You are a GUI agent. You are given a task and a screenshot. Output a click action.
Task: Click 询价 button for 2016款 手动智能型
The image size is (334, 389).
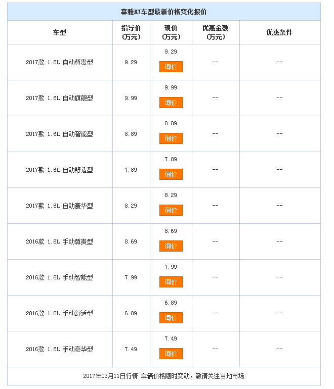point(171,282)
